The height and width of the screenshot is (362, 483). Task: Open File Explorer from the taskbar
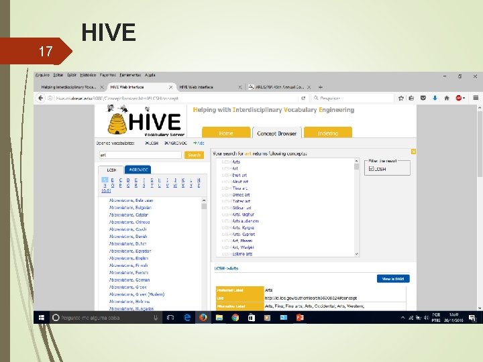[219, 318]
